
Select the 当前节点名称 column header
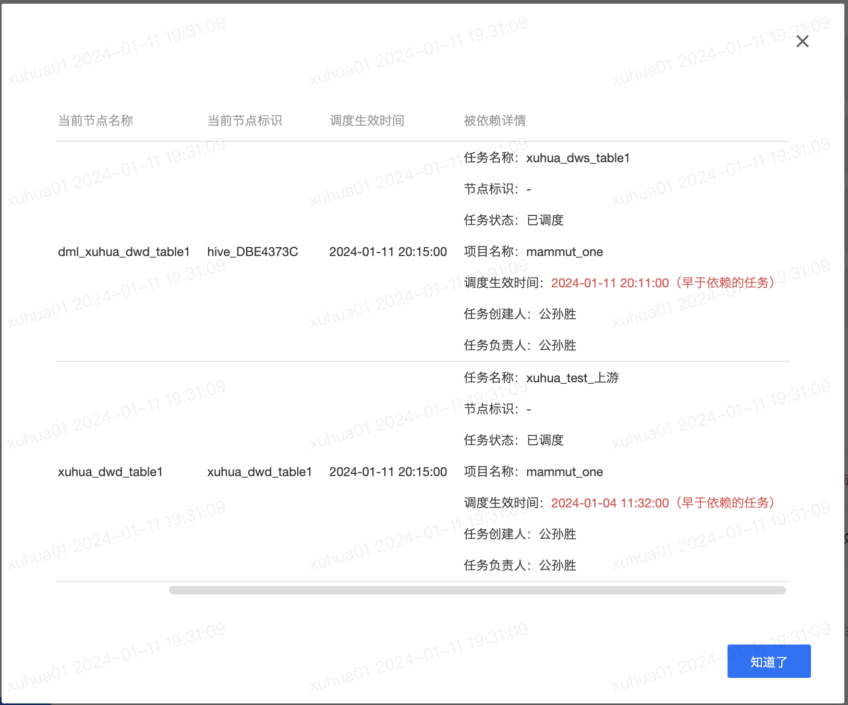point(95,120)
